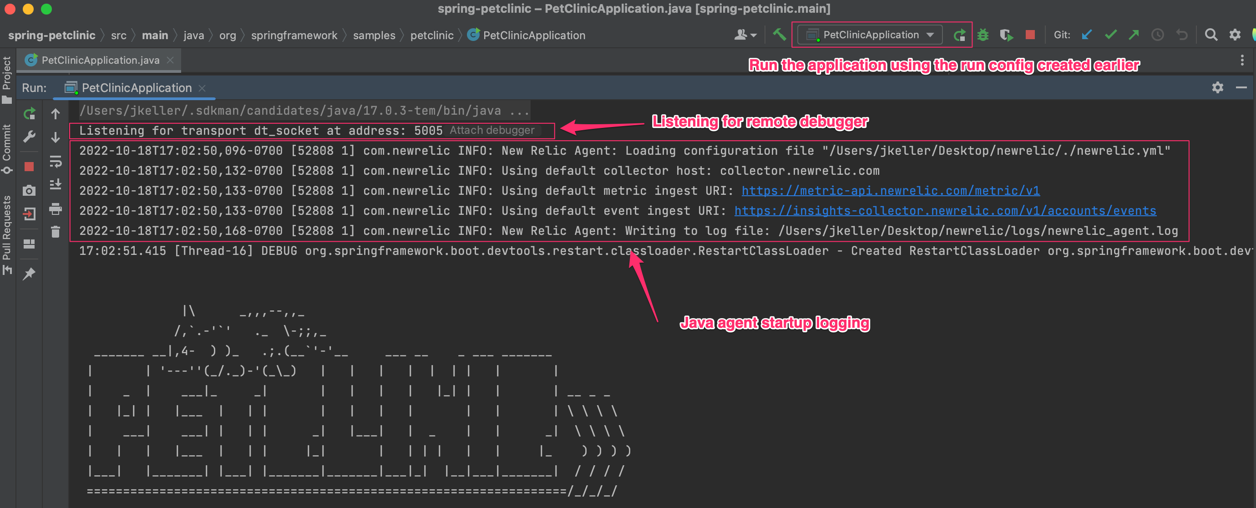Image resolution: width=1256 pixels, height=508 pixels.
Task: Click the Git update project arrow
Action: pyautogui.click(x=1086, y=35)
